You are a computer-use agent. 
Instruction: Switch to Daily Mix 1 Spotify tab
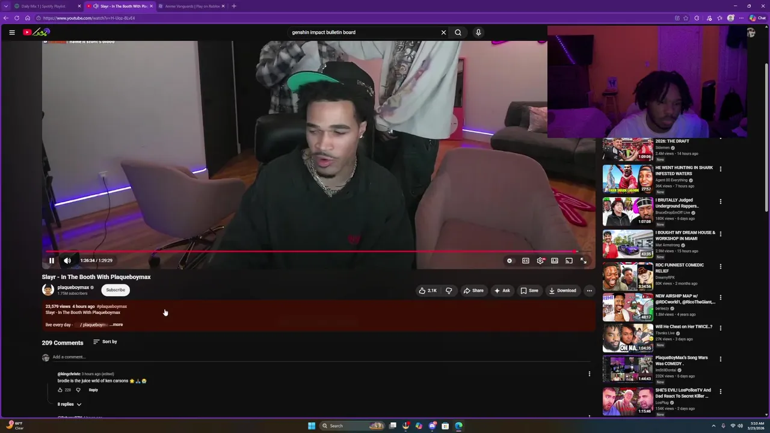43,6
